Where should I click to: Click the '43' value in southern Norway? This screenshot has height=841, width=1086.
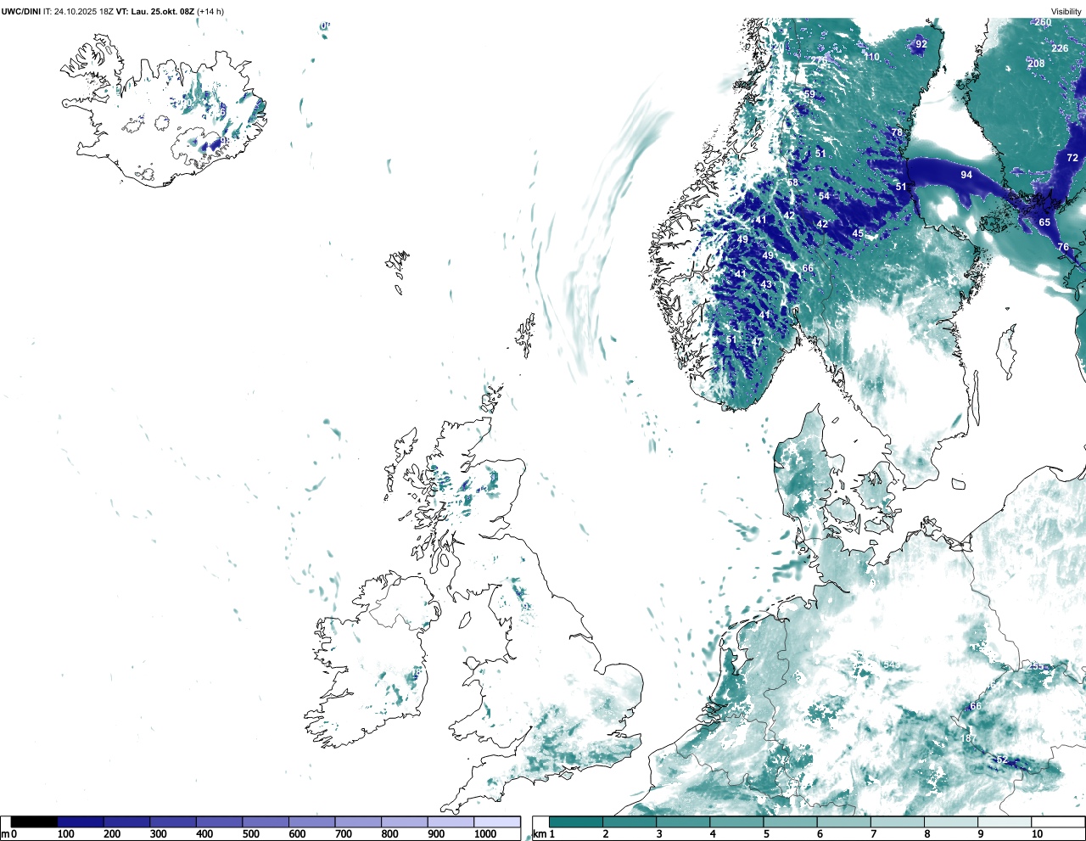pos(767,284)
